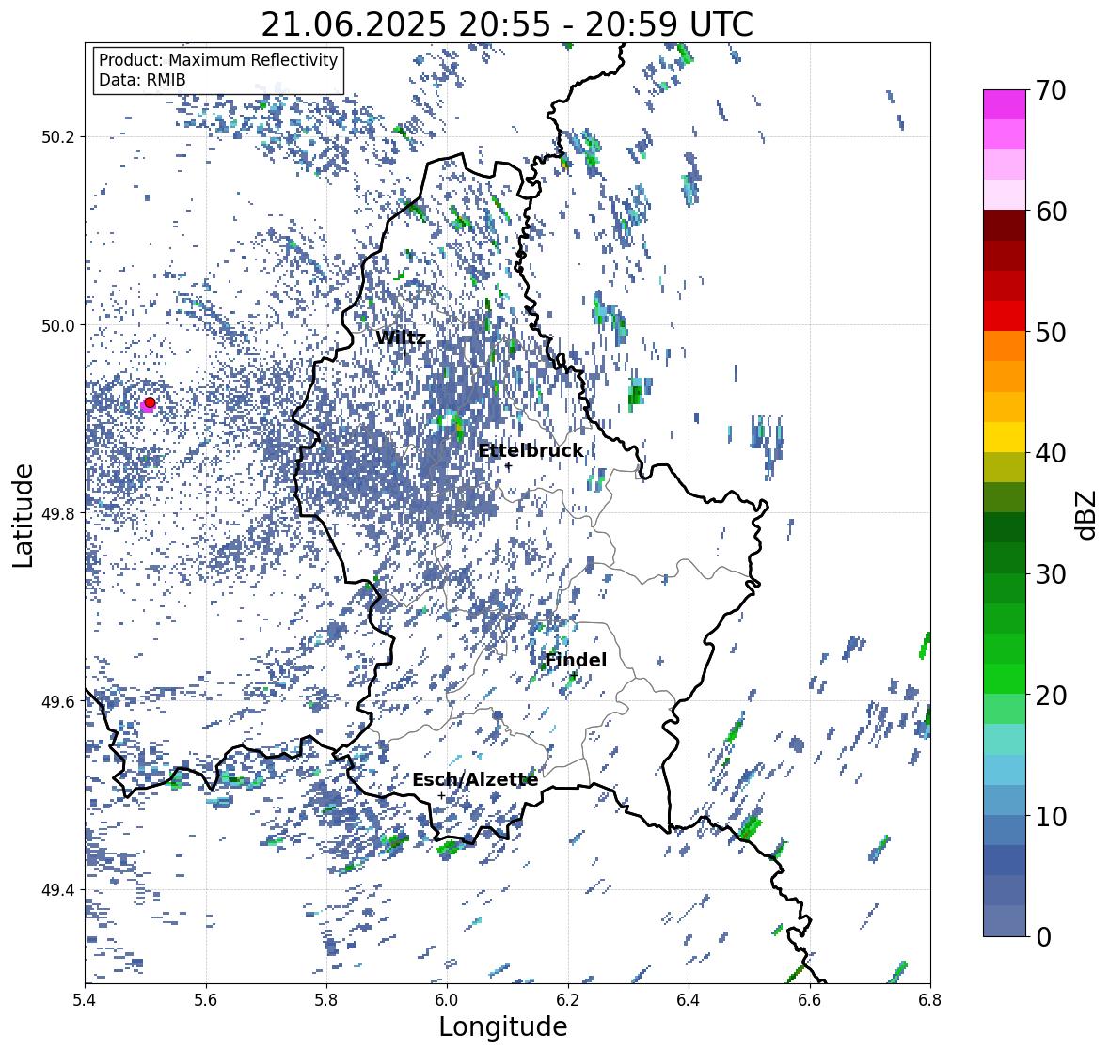
Task: Click the Wiltz city label
Action: point(401,337)
